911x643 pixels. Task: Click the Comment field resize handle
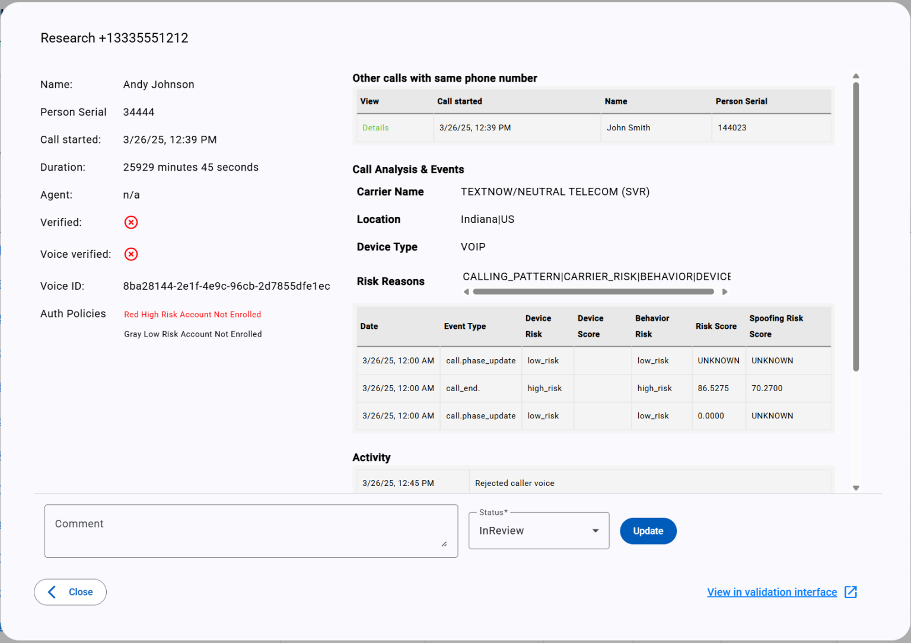(444, 543)
